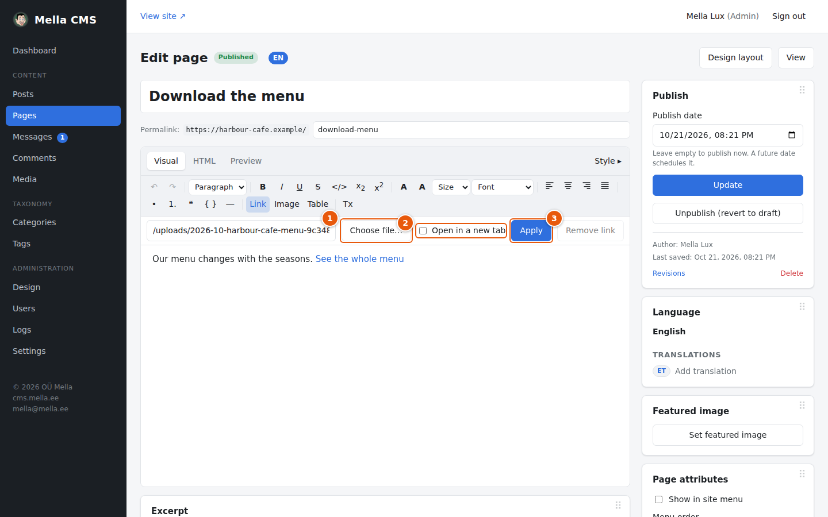The width and height of the screenshot is (828, 517).
Task: Insert a bulleted list
Action: coord(154,204)
